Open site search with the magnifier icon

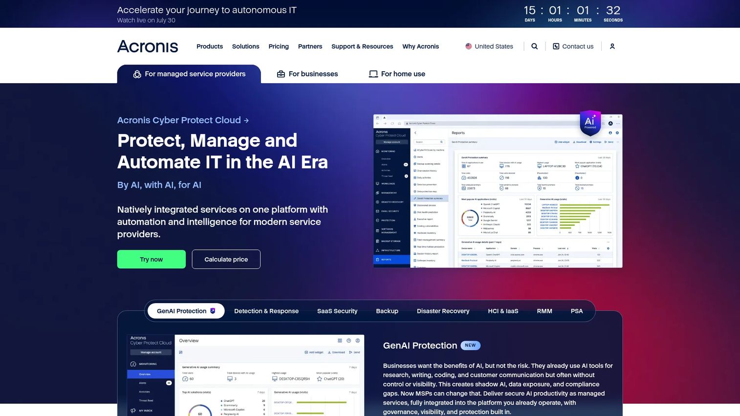(535, 46)
